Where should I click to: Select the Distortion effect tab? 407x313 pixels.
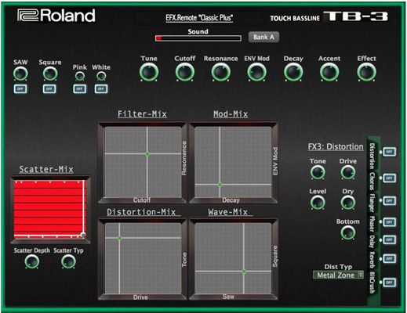pyautogui.click(x=372, y=156)
